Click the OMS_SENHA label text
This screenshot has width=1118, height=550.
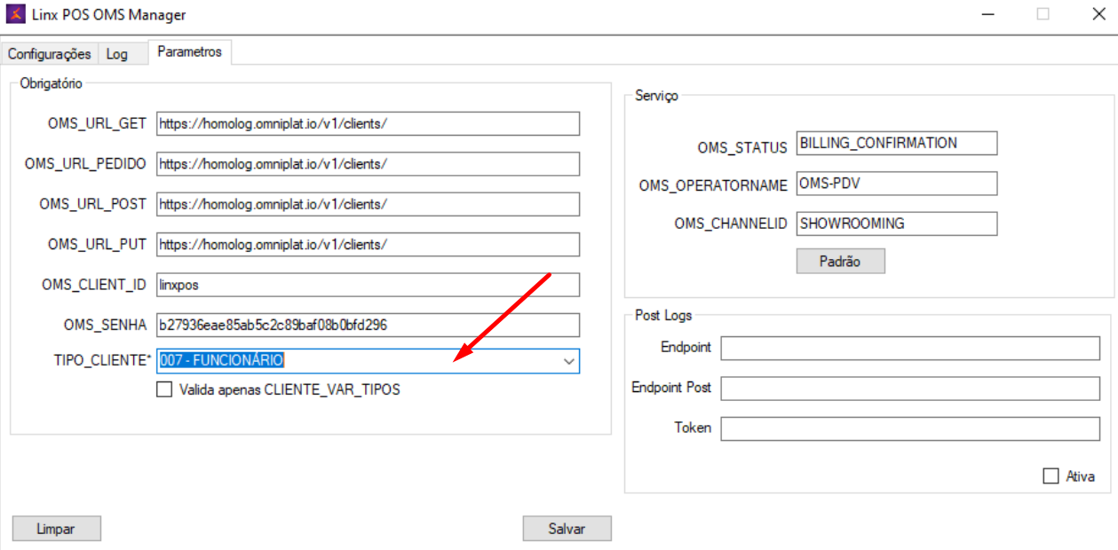[105, 326]
